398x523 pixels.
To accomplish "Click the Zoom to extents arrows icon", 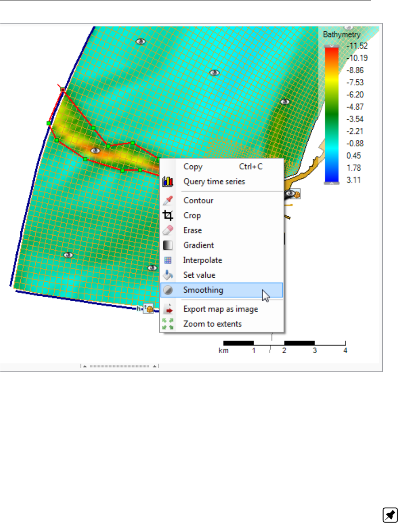I will coord(168,324).
